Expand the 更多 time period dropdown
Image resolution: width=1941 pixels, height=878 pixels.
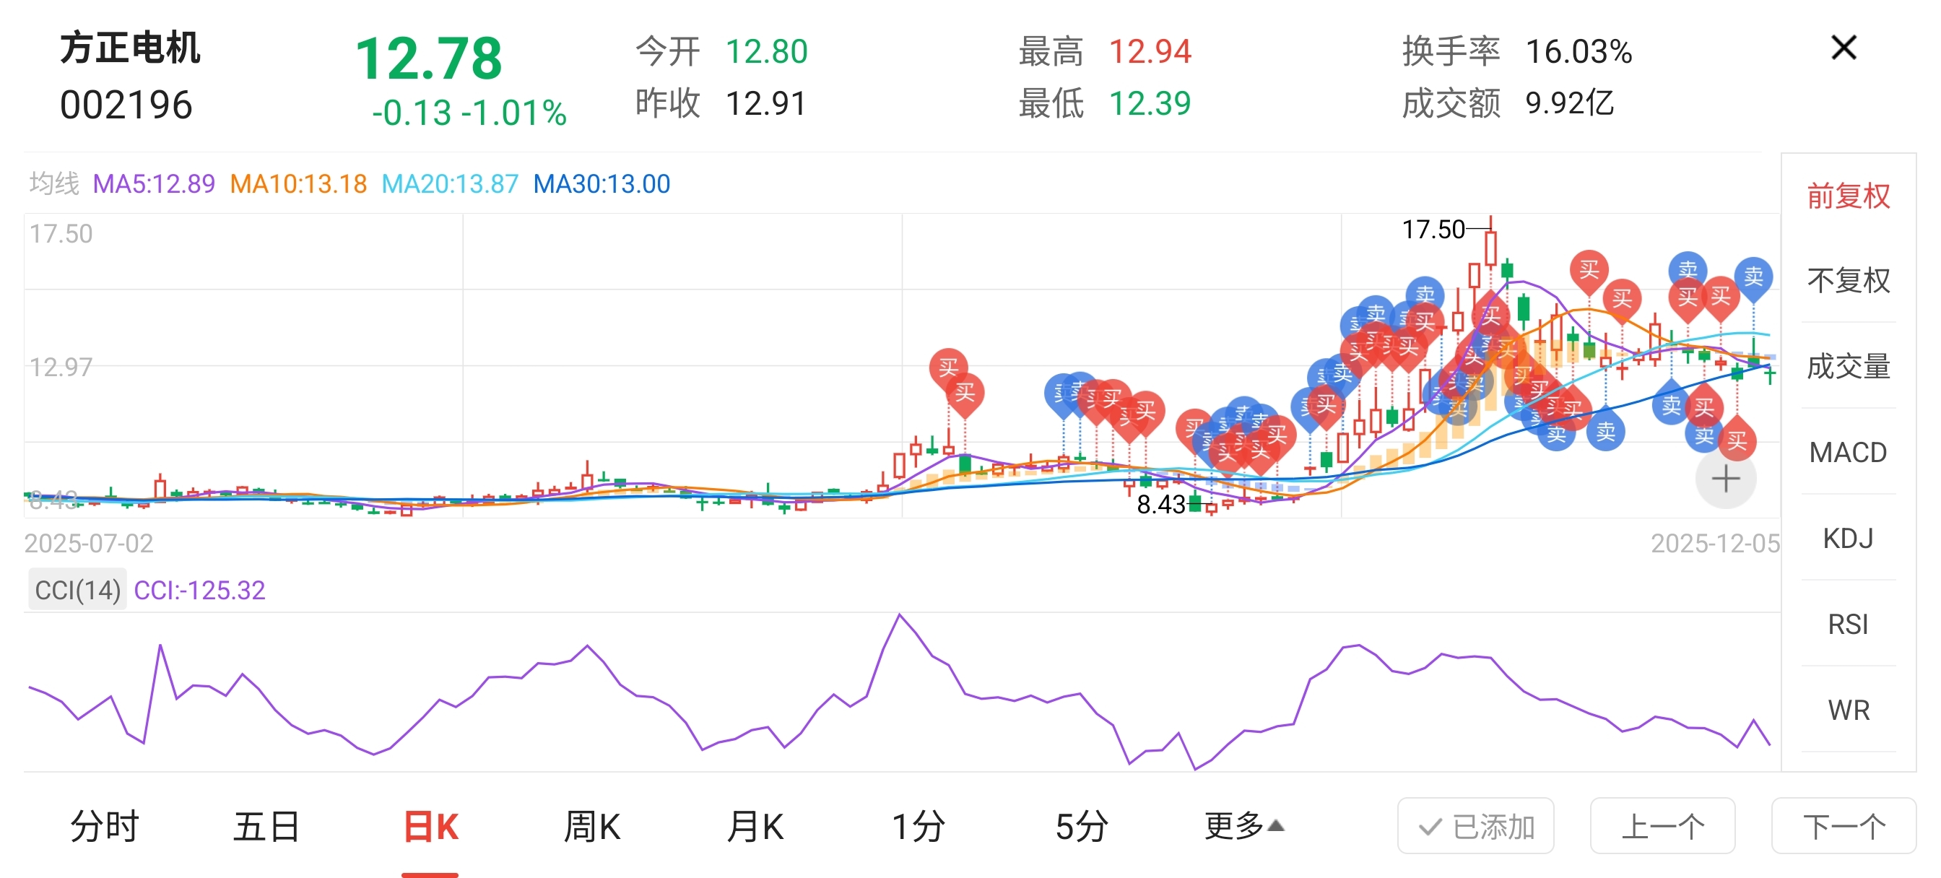coord(1243,827)
